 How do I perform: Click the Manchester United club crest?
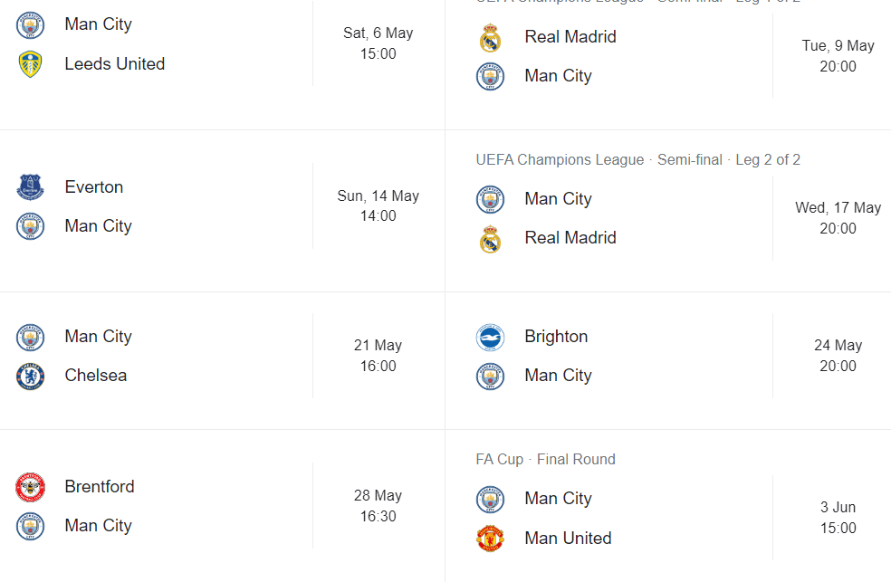click(x=490, y=539)
